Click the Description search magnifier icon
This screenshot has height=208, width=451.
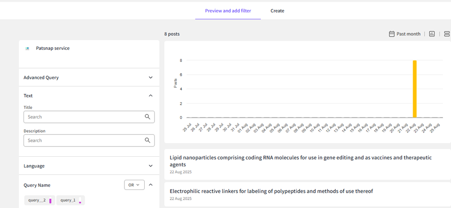pyautogui.click(x=148, y=141)
